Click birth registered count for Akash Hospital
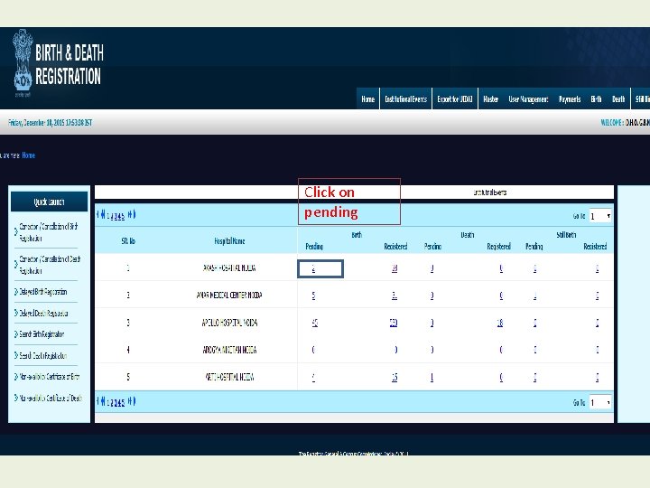Image resolution: width=650 pixels, height=488 pixels. coord(395,268)
